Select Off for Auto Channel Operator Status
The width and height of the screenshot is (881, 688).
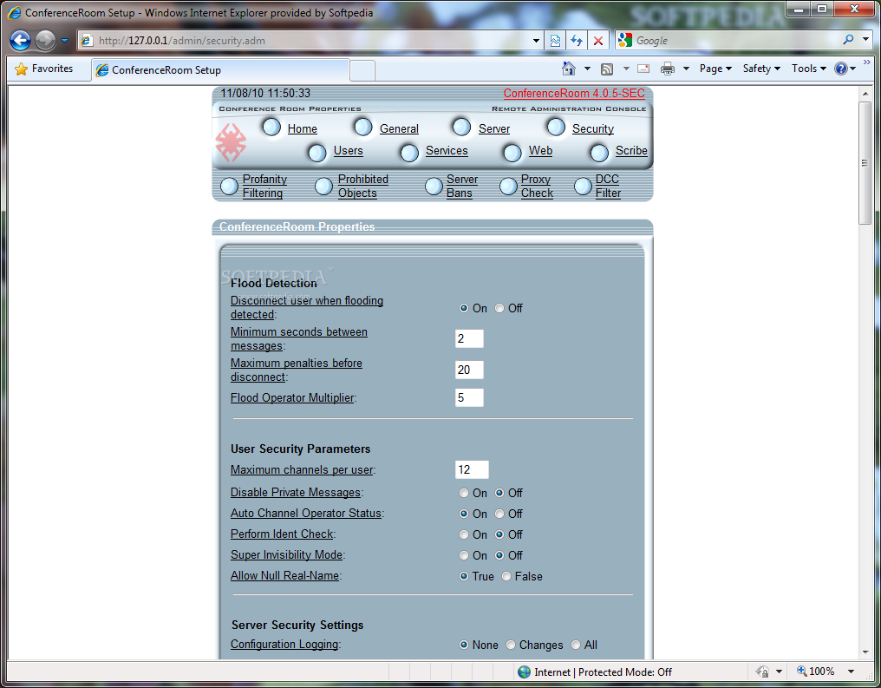499,514
